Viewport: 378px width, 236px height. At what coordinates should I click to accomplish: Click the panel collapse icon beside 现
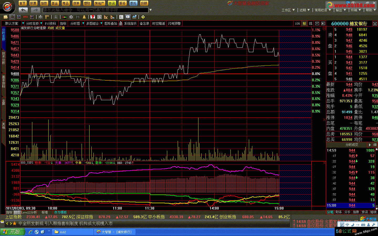(317, 23)
